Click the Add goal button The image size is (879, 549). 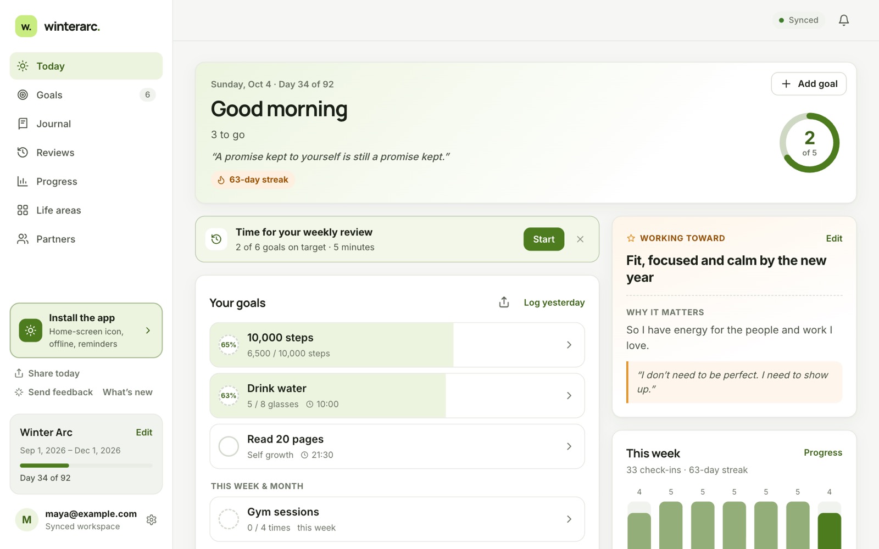pyautogui.click(x=809, y=84)
